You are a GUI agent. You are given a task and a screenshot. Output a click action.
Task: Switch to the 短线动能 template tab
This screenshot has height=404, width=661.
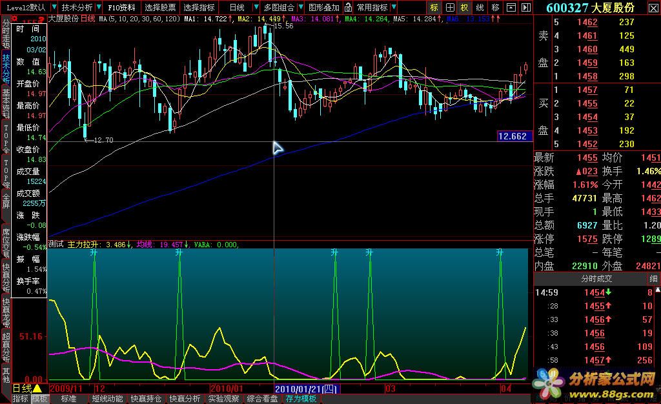107,399
